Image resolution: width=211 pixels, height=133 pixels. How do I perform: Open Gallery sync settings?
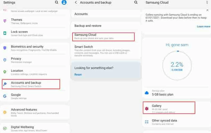pyautogui.click(x=169, y=107)
